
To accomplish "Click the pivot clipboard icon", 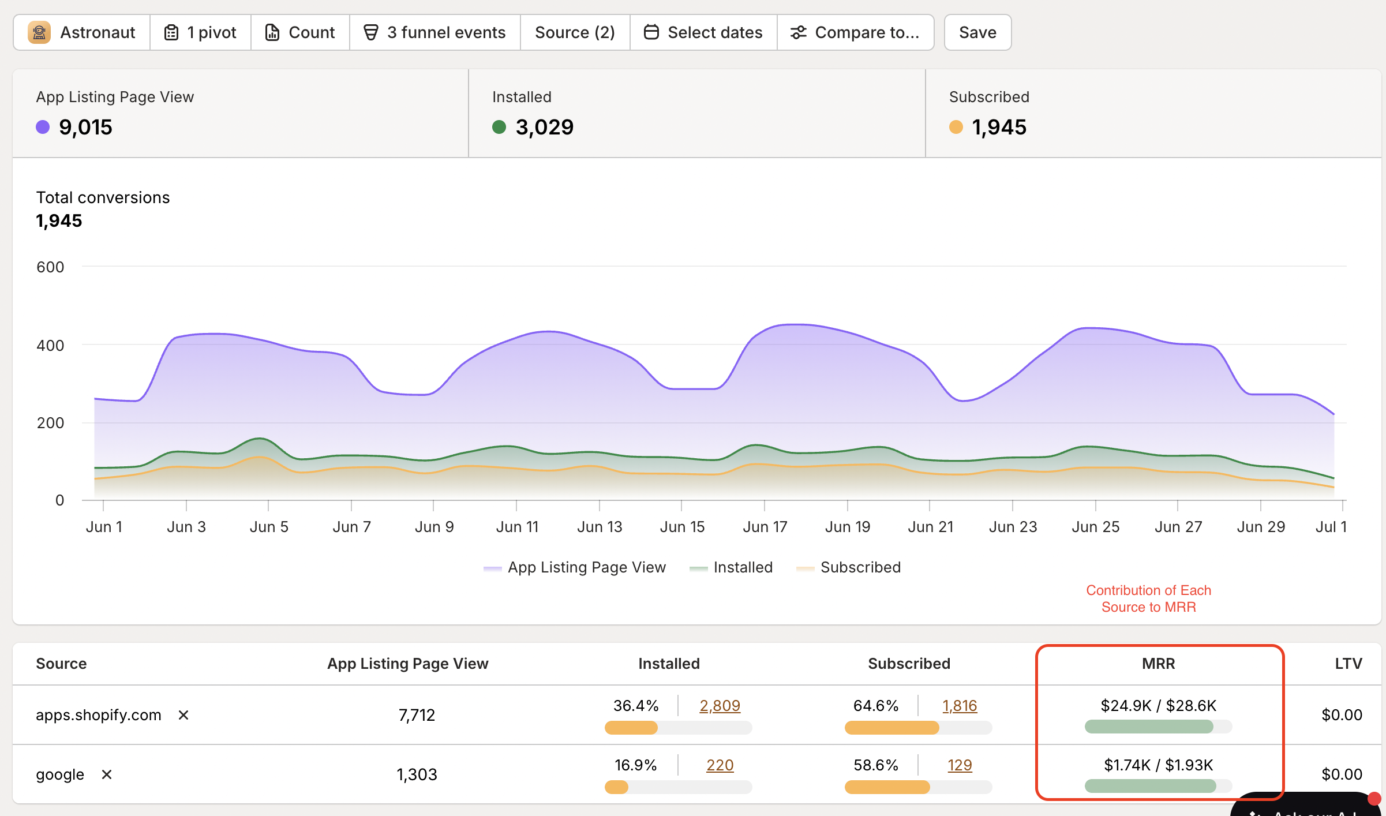I will tap(171, 32).
